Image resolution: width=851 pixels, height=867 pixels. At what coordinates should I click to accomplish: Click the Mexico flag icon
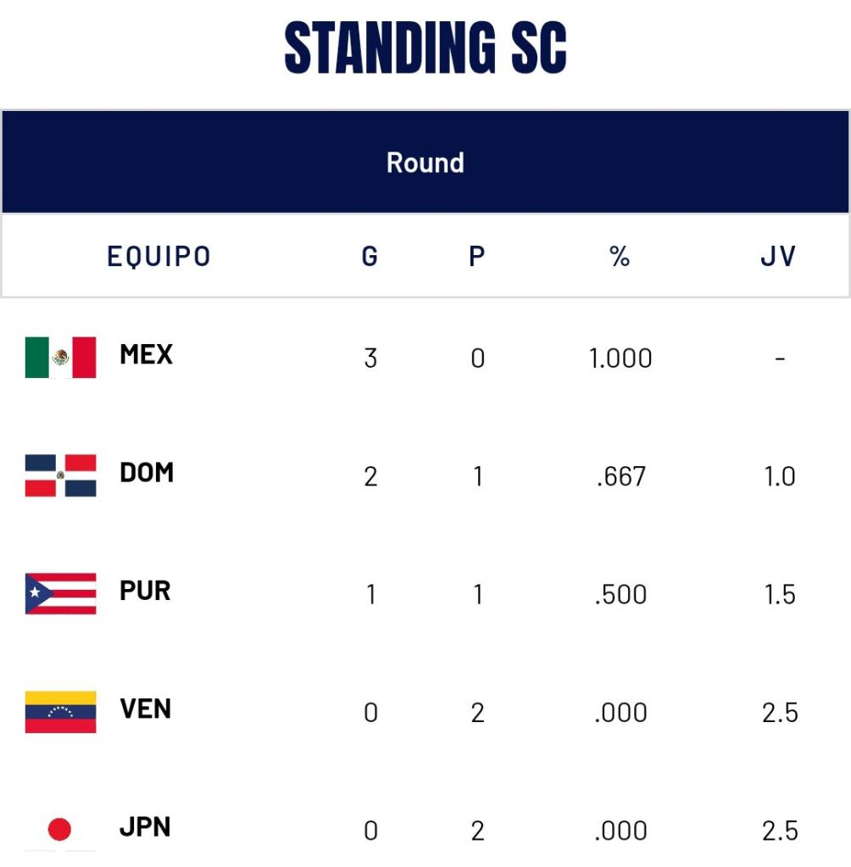pyautogui.click(x=60, y=357)
